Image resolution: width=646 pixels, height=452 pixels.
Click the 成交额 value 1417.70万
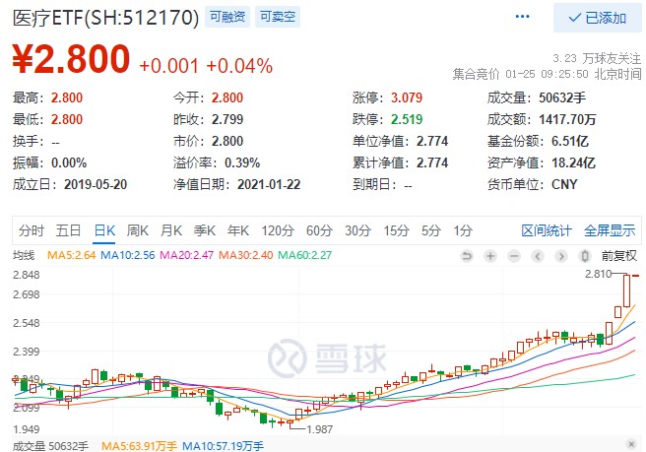(x=567, y=119)
